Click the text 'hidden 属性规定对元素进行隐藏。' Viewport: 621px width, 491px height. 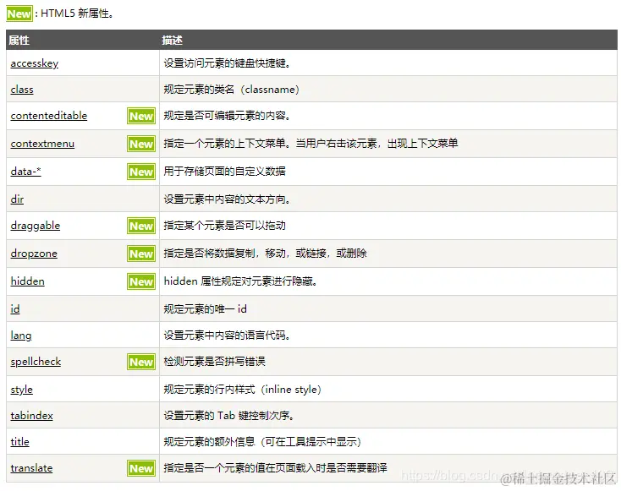240,281
